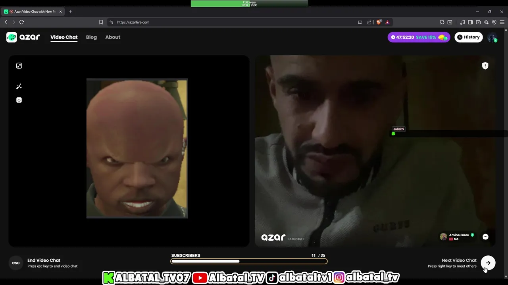Select the Azar Video Chat browser tab
The height and width of the screenshot is (285, 508).
[33, 11]
